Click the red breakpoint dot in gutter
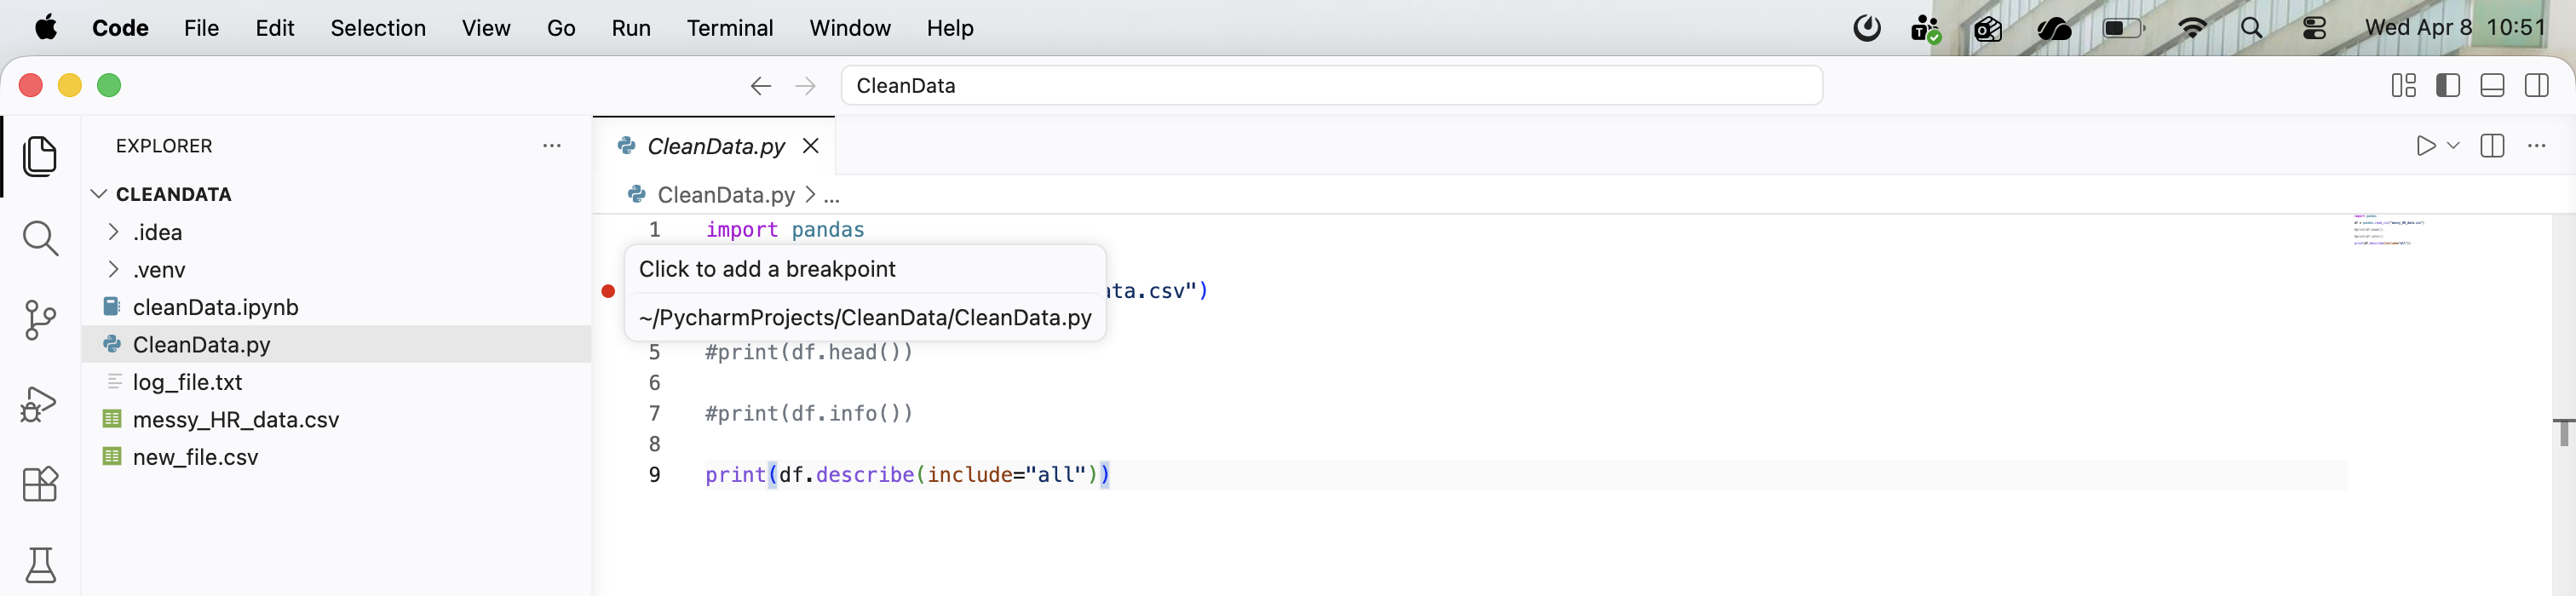 pyautogui.click(x=608, y=292)
